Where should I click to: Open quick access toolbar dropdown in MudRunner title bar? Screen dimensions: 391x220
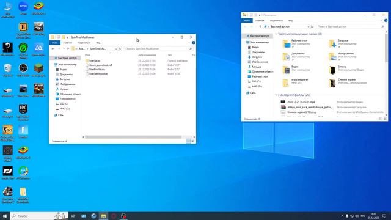67,37
